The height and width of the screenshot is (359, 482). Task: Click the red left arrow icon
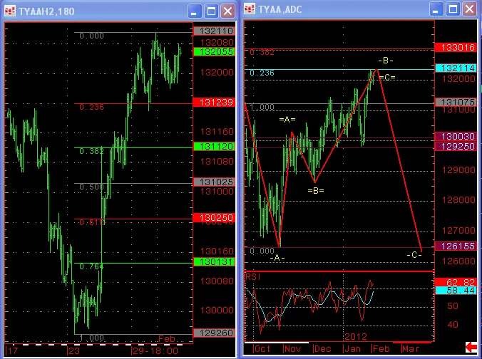click(471, 347)
